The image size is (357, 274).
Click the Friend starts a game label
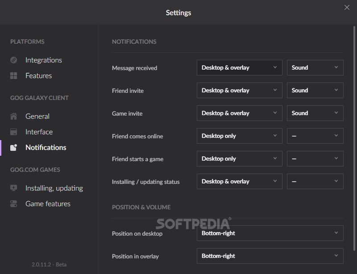tap(138, 159)
